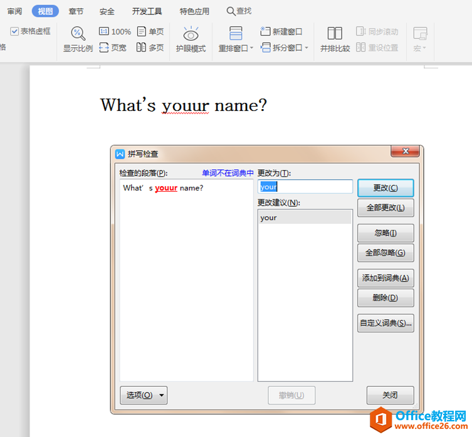Expand the 拆分窗口 dropdown arrow
Screen dimensions: 472x437
click(x=307, y=48)
